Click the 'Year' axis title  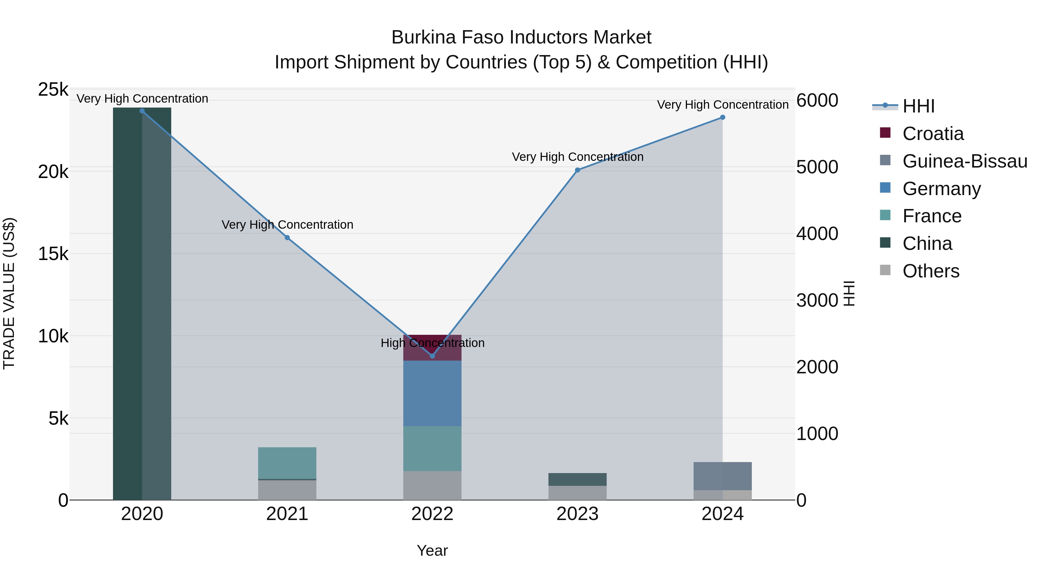pos(433,551)
